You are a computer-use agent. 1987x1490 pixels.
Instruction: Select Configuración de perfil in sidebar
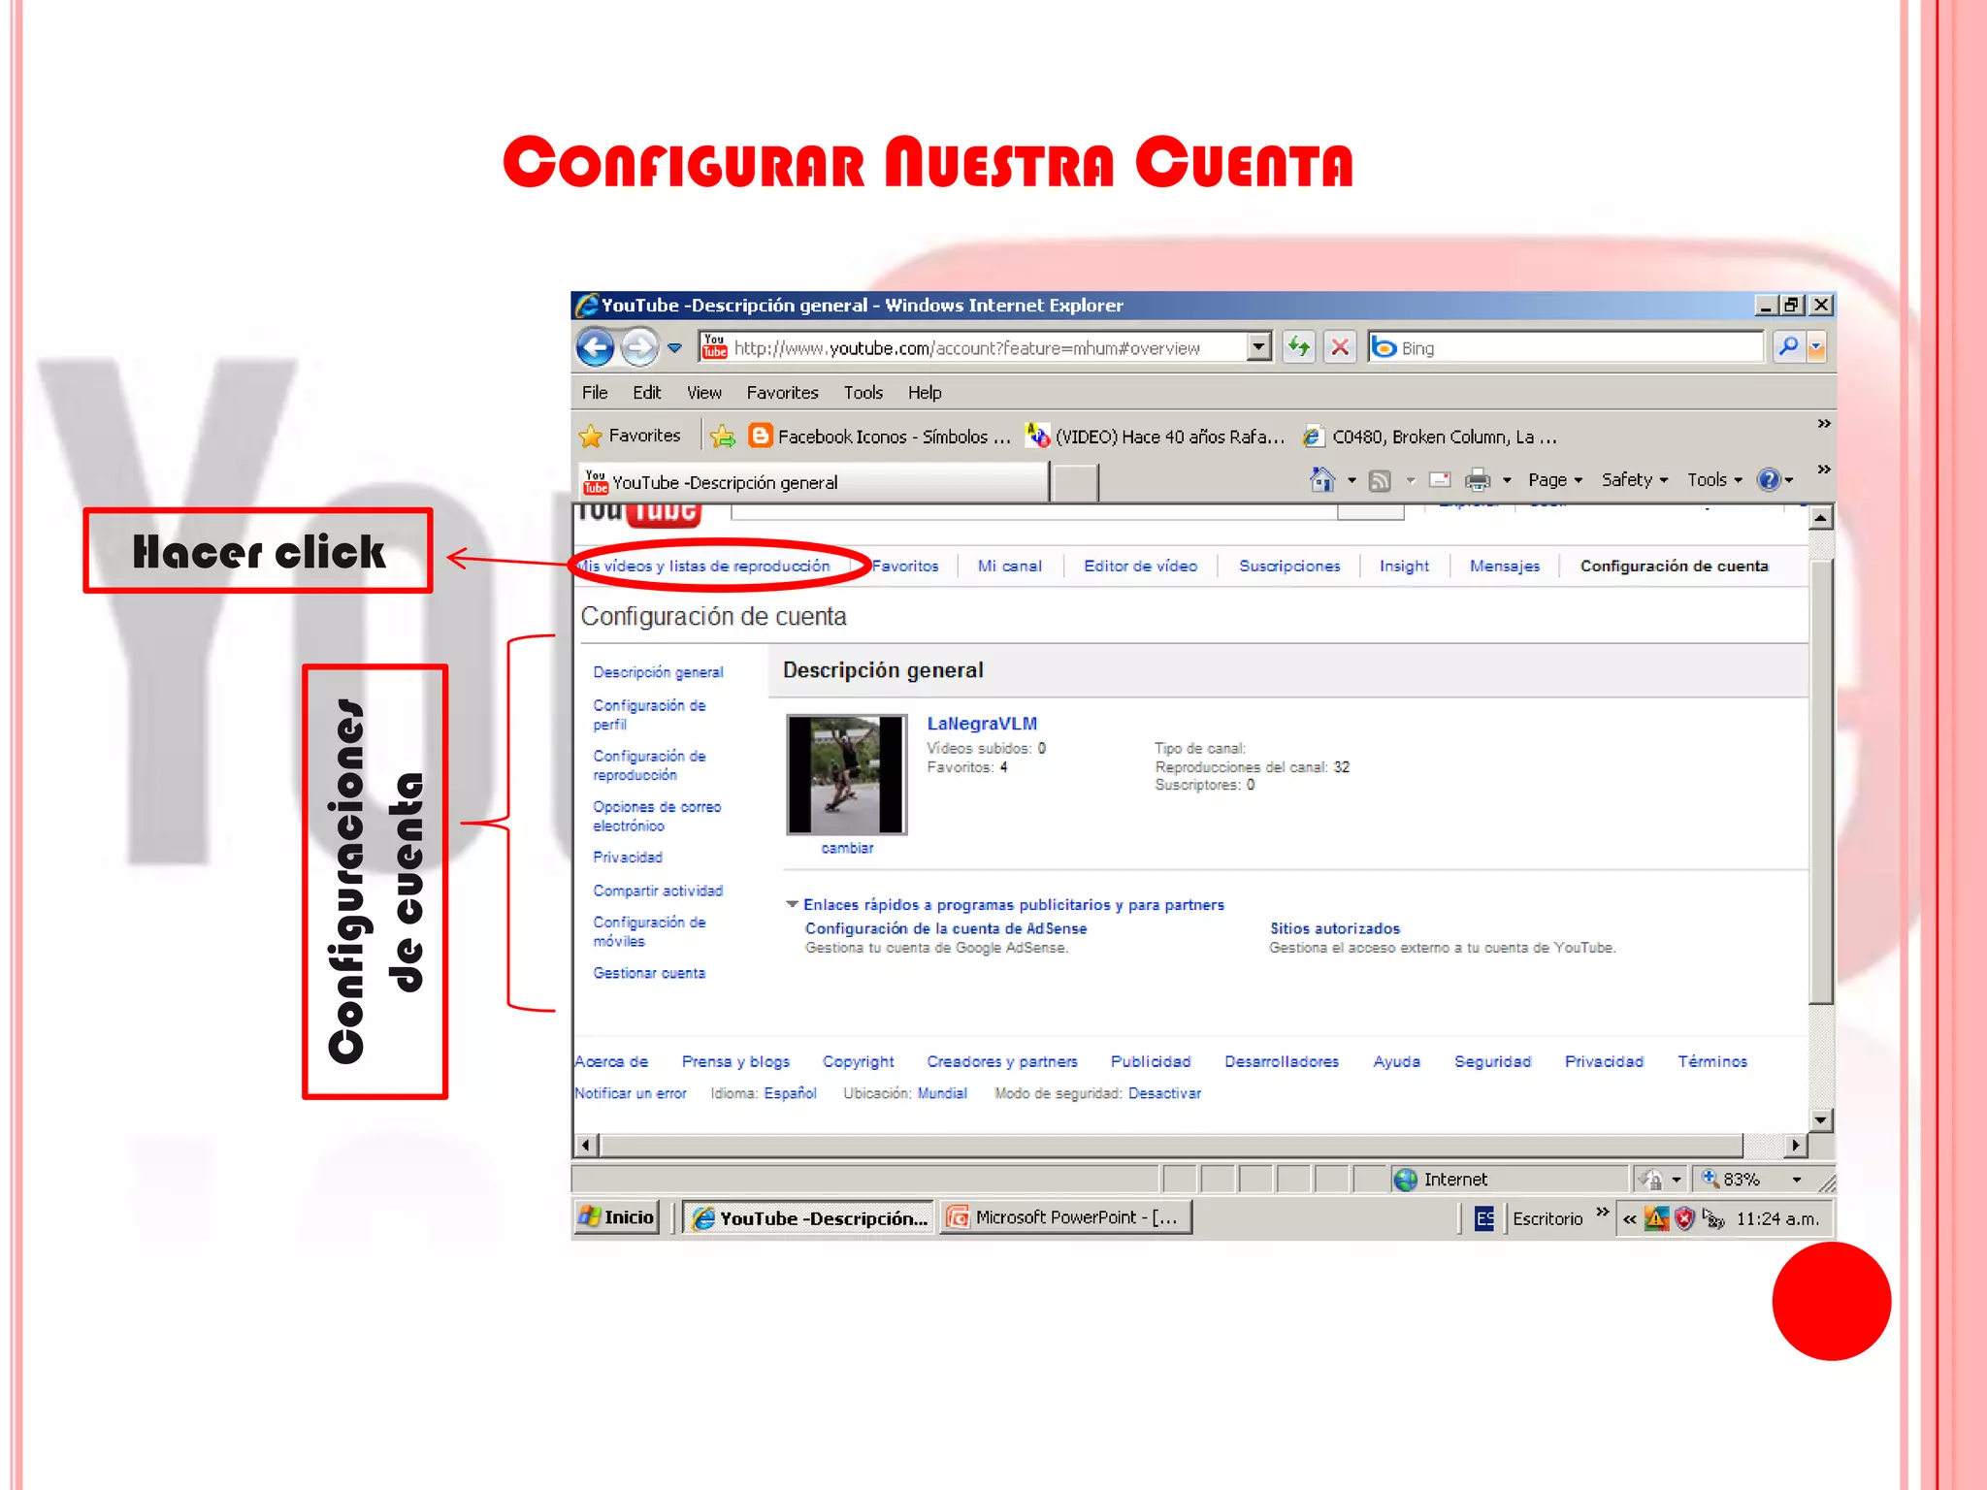[649, 715]
